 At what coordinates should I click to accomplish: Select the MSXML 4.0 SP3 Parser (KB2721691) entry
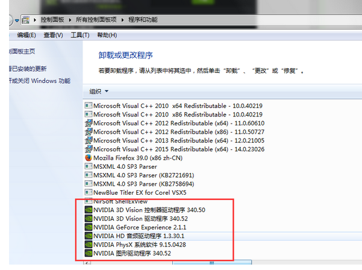pos(143,175)
